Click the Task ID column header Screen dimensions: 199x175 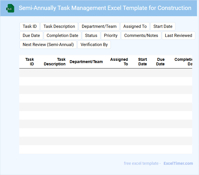[x=30, y=62]
